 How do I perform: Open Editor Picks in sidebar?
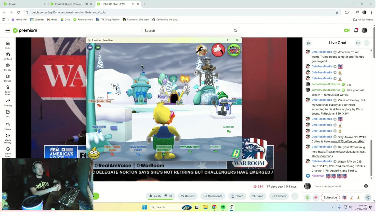tap(8, 90)
